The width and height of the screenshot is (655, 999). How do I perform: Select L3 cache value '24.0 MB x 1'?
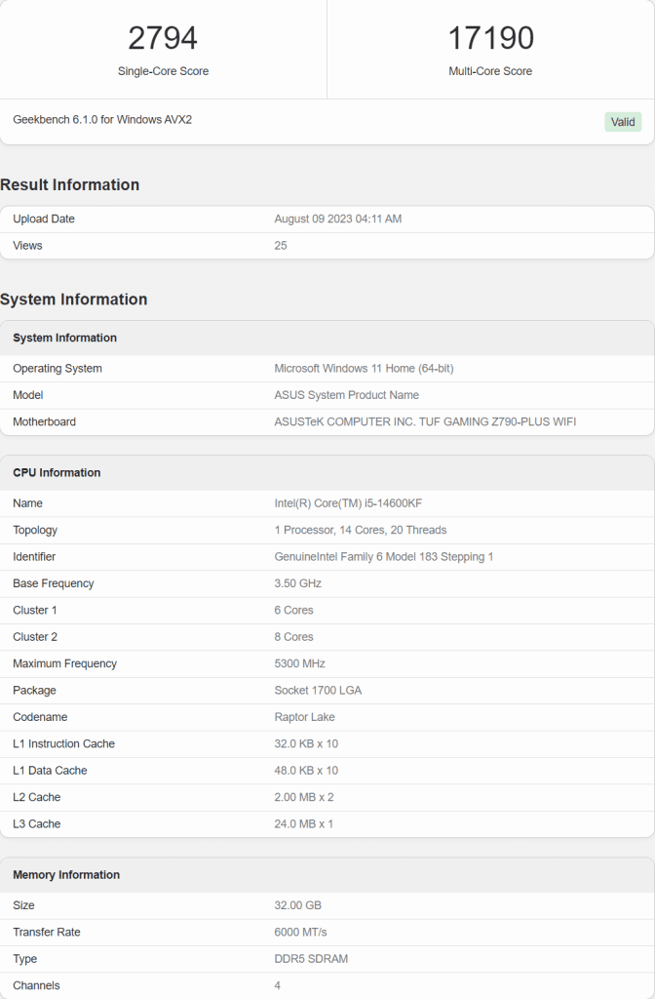(304, 824)
